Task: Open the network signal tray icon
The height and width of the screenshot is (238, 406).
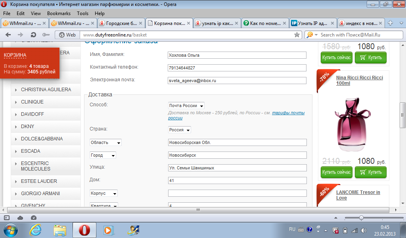Action: coord(354,230)
